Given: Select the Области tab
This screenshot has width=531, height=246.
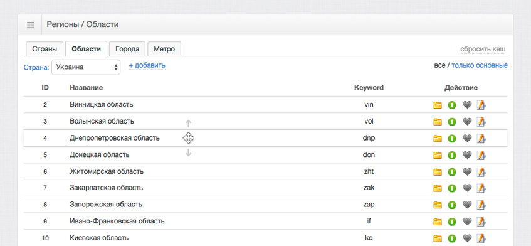Looking at the screenshot, I should click(x=86, y=49).
